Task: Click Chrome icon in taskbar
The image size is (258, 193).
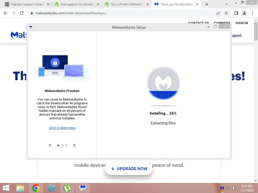Action: 36,188
